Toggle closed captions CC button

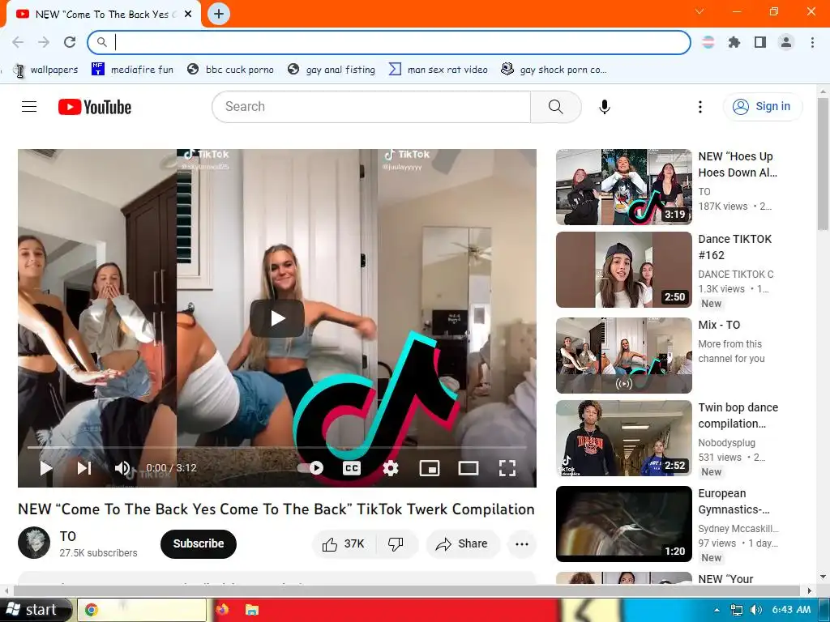(352, 468)
